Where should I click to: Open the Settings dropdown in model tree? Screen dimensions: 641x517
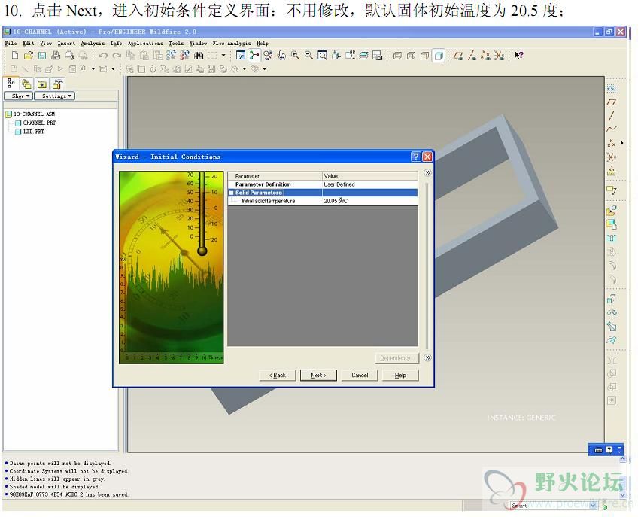(x=54, y=96)
